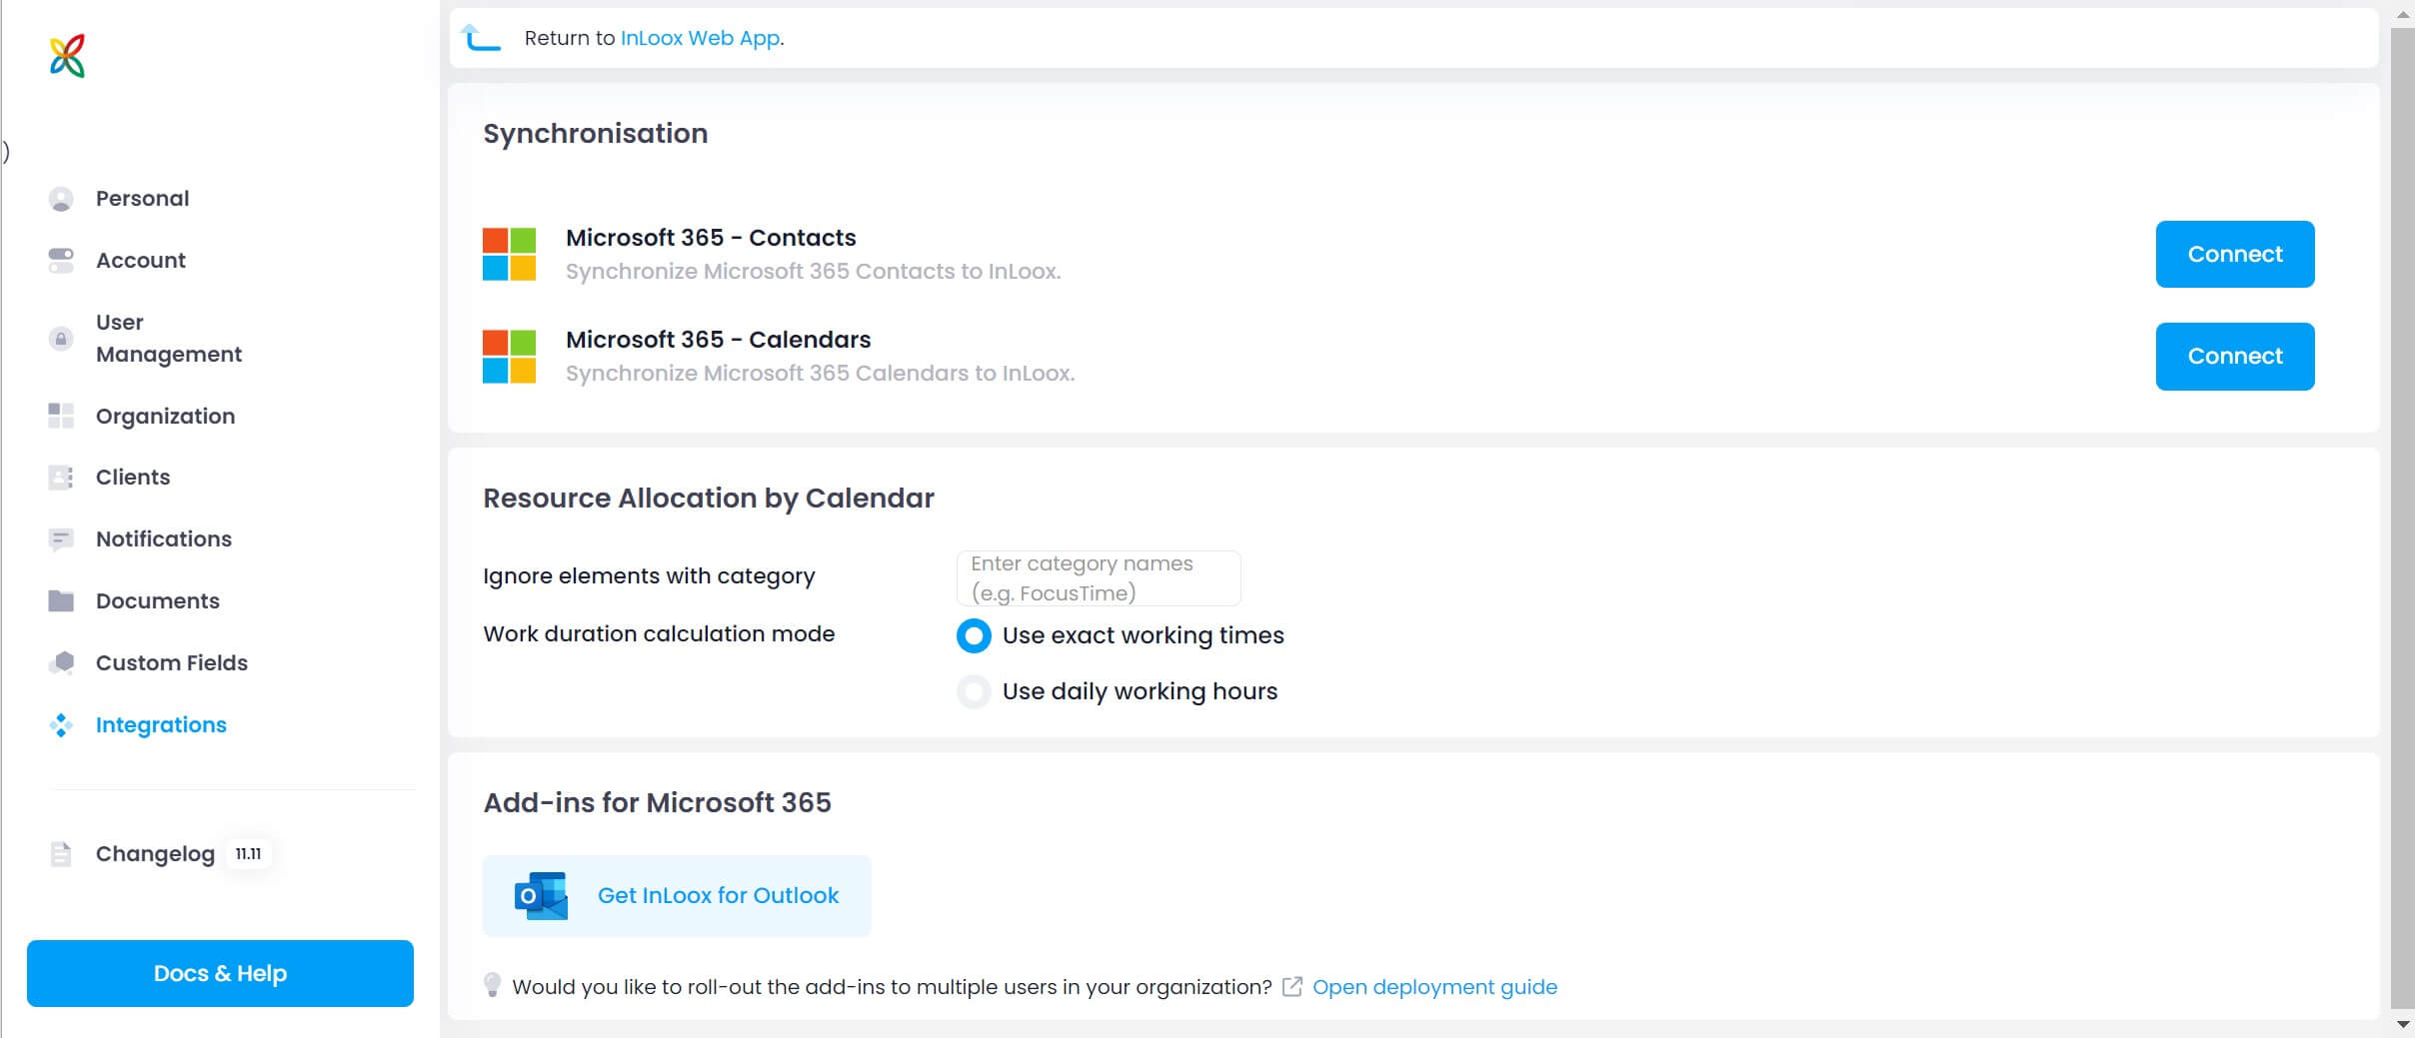Open Organization settings via its grid icon

click(x=61, y=416)
